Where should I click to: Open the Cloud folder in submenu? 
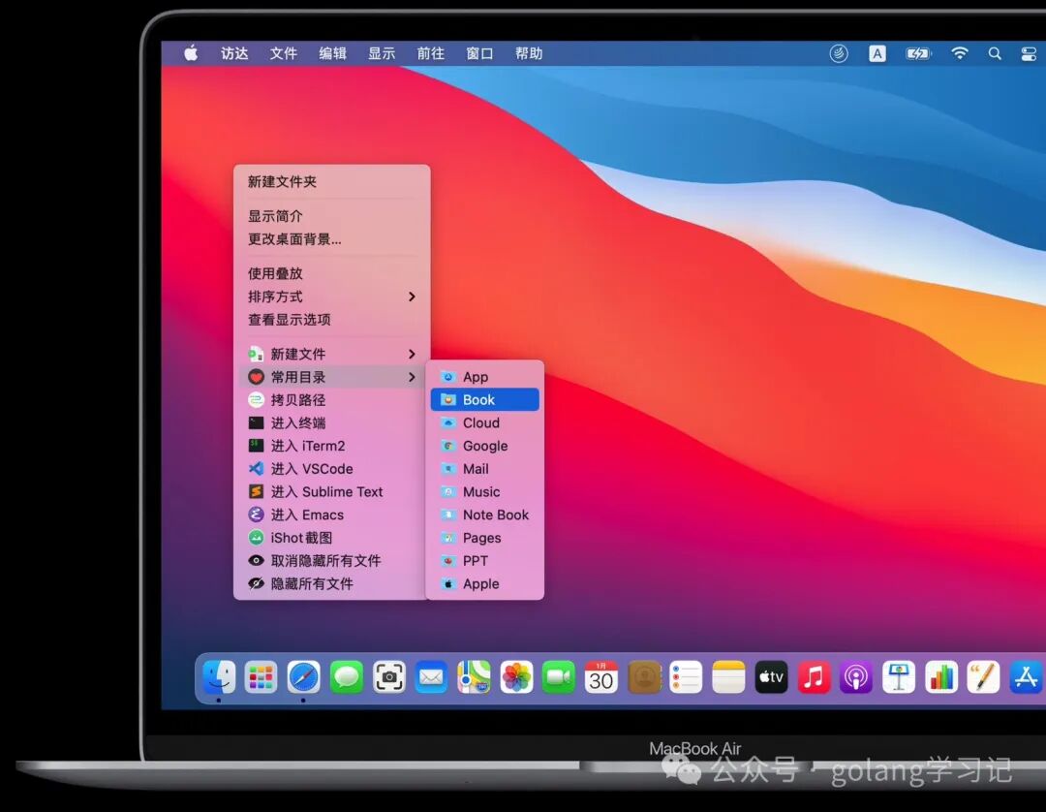pos(485,423)
